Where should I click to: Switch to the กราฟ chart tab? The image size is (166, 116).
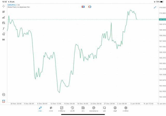point(51,109)
